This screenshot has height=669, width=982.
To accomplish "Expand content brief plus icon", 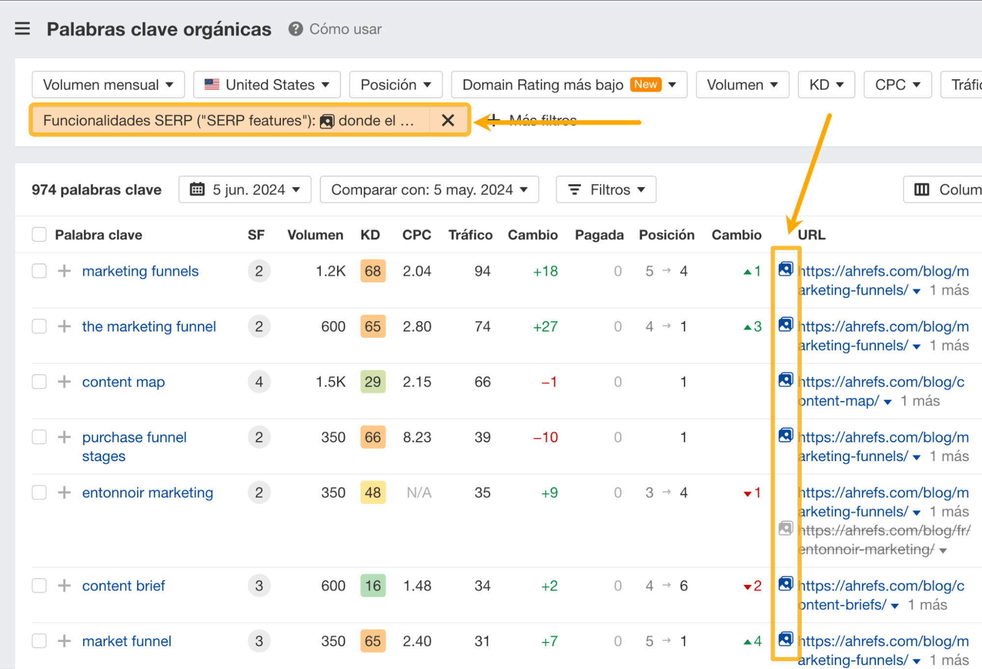I will (64, 585).
